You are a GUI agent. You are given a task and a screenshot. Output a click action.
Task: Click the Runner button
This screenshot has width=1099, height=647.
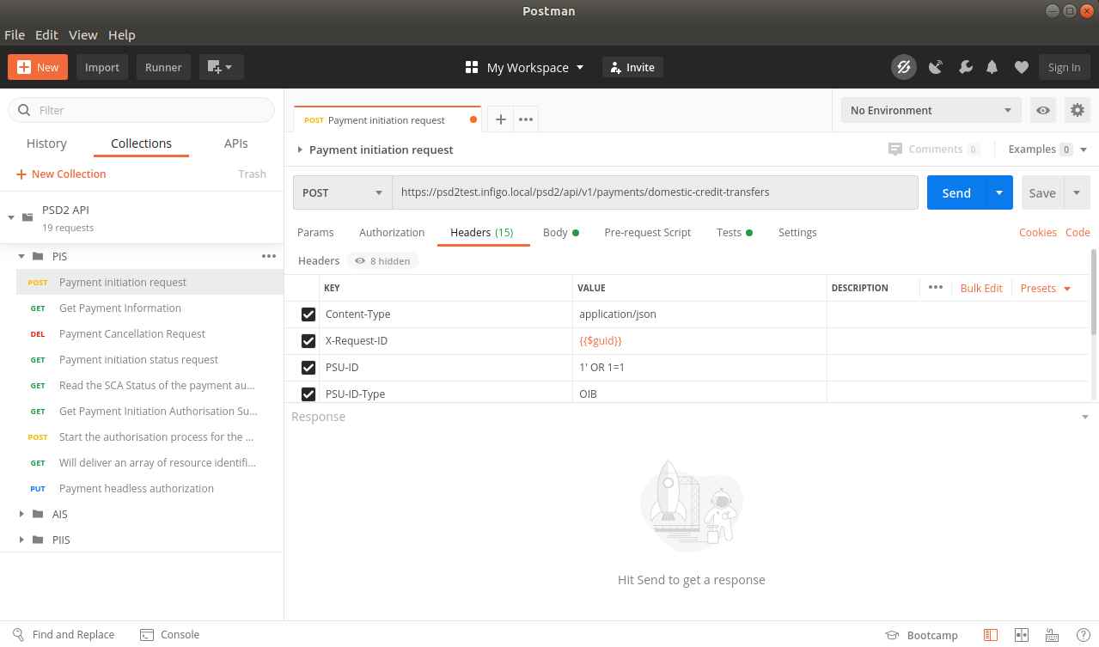point(163,67)
